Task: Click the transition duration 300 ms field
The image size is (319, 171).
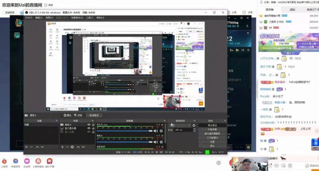Action: click(183, 130)
